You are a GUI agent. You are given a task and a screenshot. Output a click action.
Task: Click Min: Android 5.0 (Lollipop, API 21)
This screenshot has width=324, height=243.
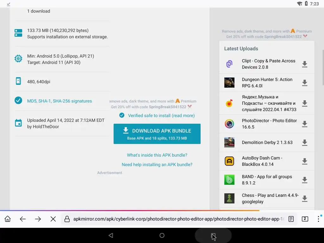point(60,56)
